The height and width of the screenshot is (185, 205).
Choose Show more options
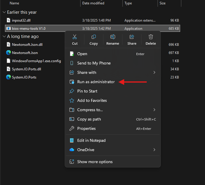tap(95, 162)
